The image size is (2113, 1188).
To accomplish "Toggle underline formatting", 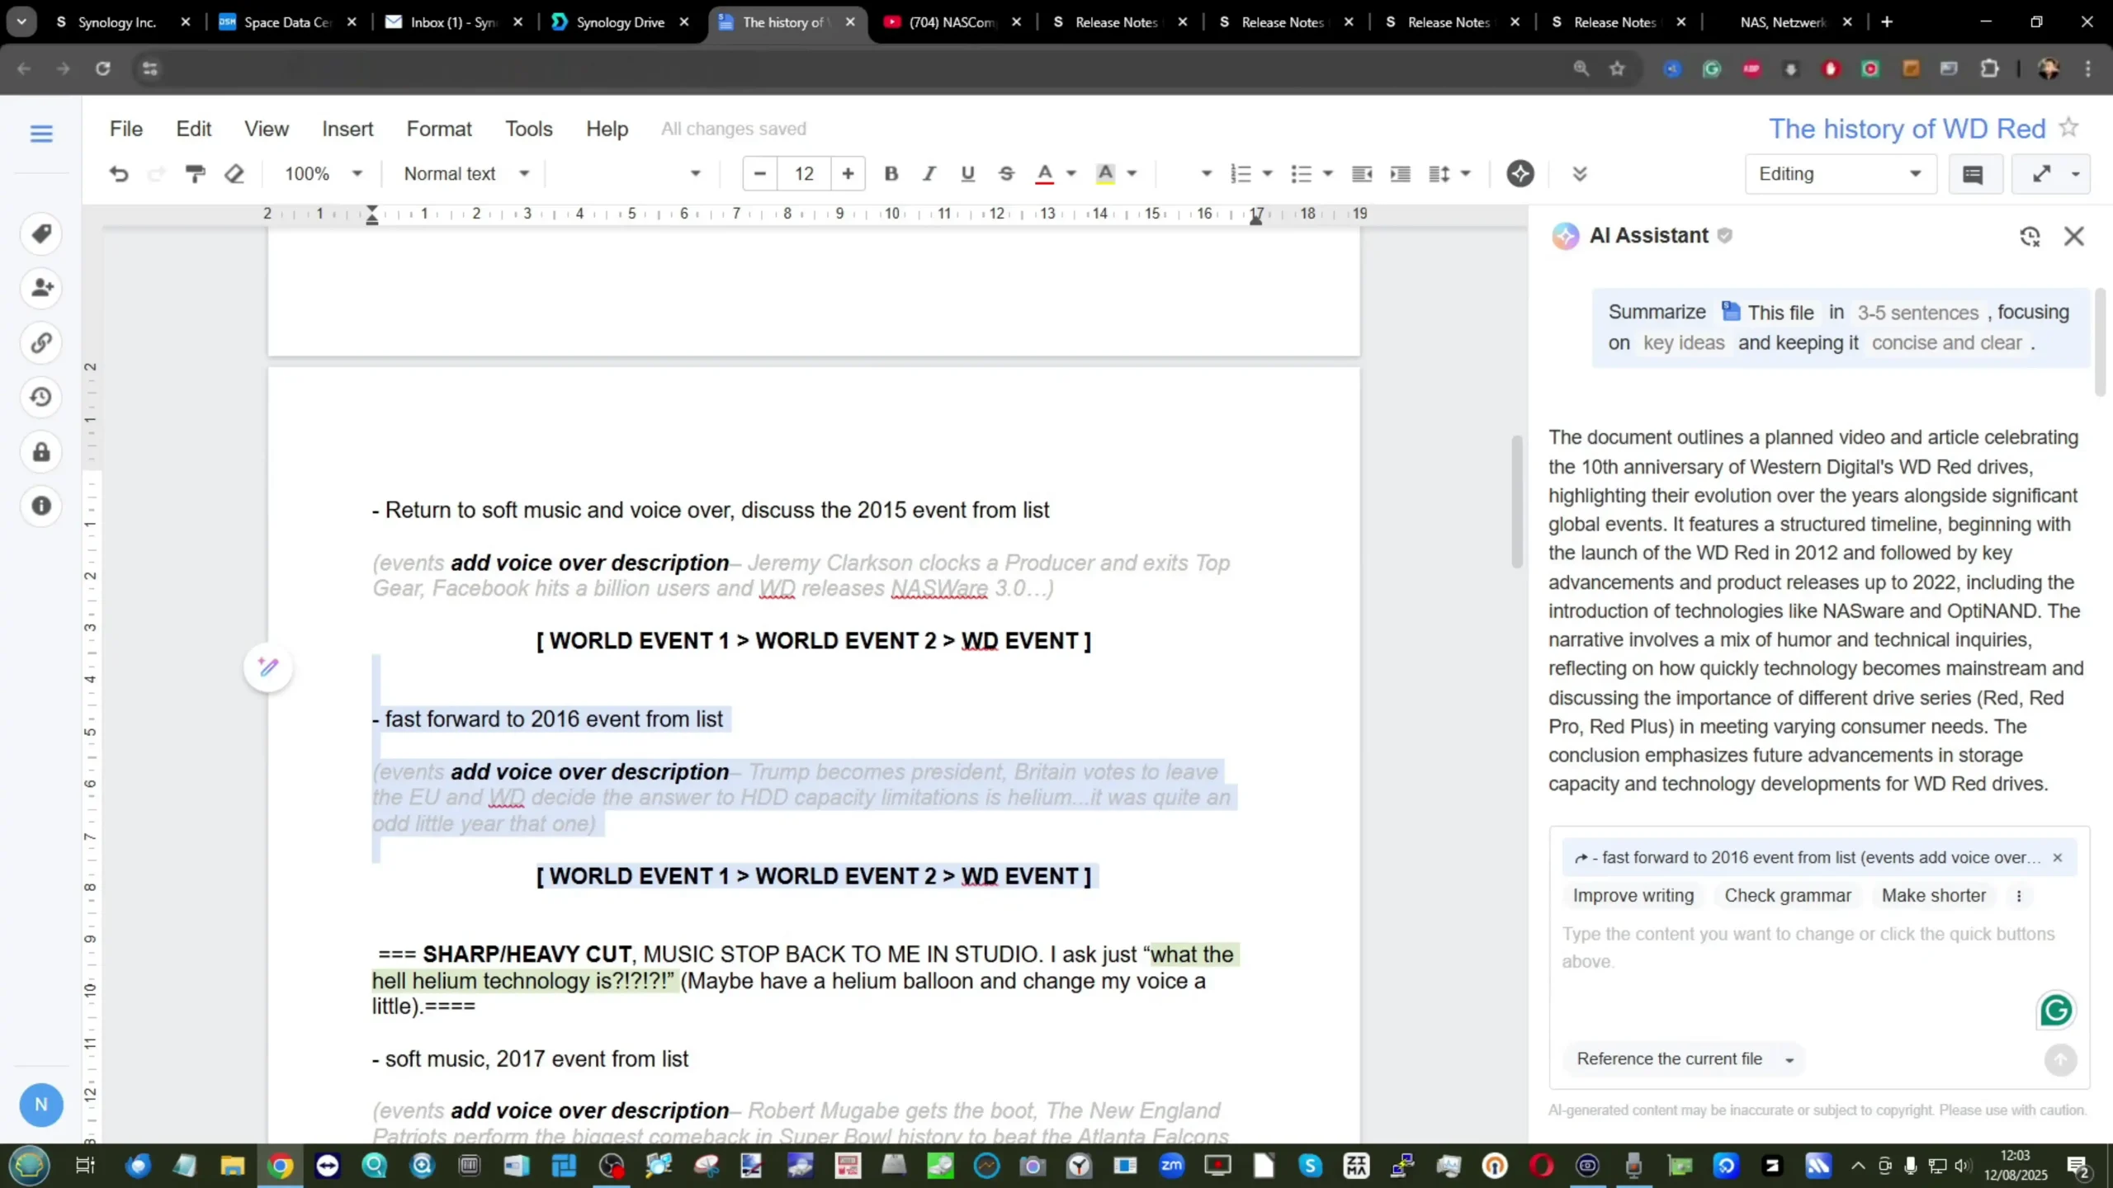I will [967, 174].
